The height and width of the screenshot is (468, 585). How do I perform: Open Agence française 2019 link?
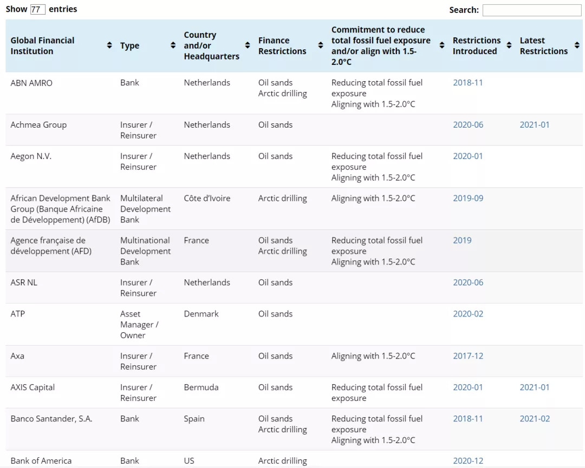point(462,240)
